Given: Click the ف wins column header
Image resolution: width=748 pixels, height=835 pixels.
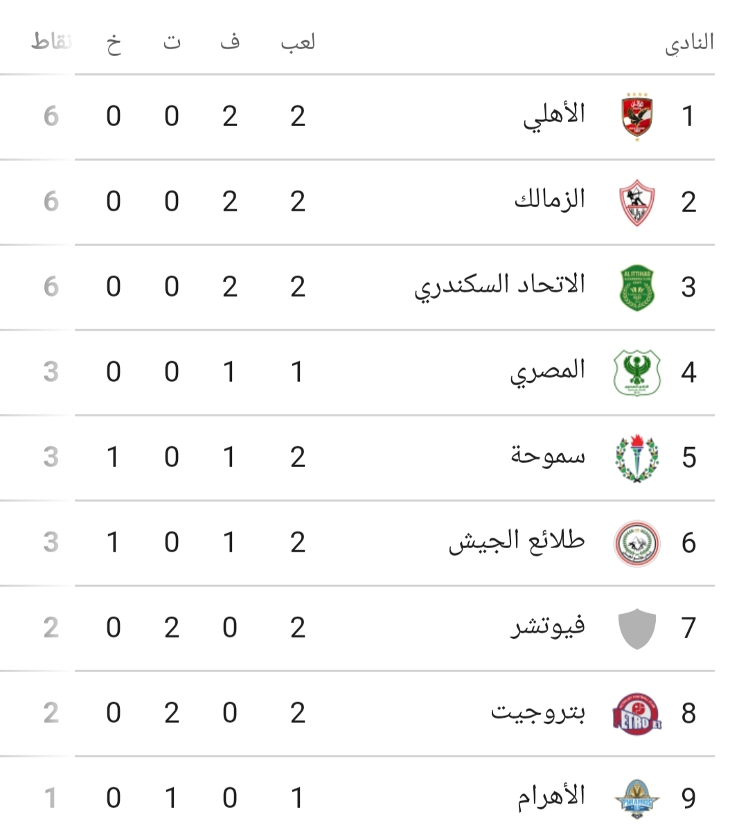Looking at the screenshot, I should pos(230,42).
